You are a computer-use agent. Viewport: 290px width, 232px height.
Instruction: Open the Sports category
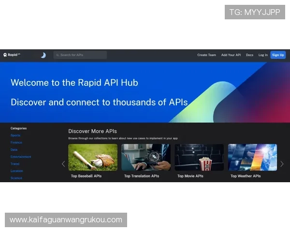coord(15,135)
